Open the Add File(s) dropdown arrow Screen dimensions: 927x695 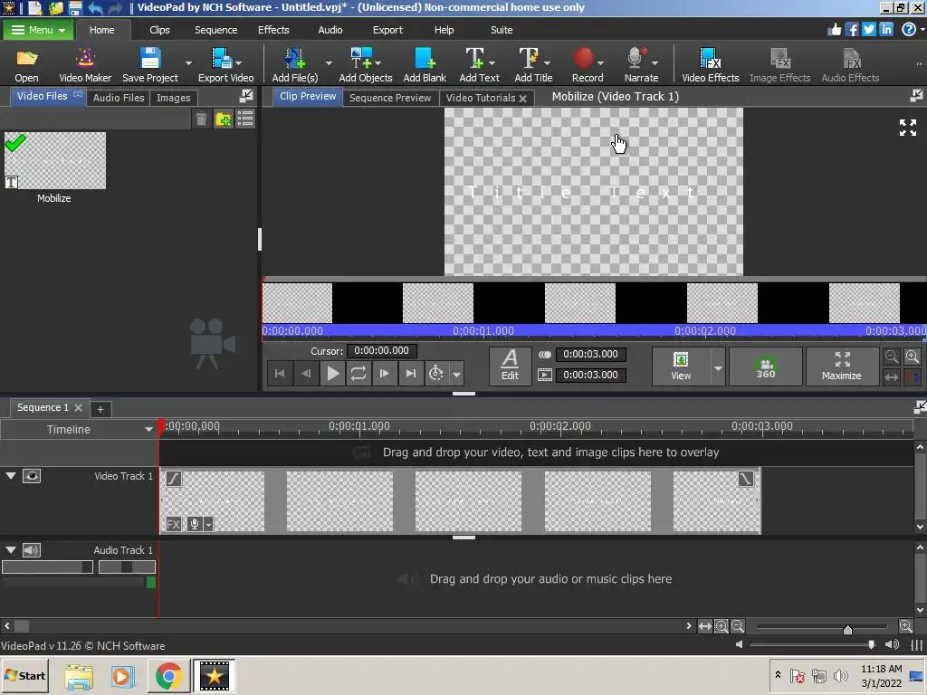[329, 62]
